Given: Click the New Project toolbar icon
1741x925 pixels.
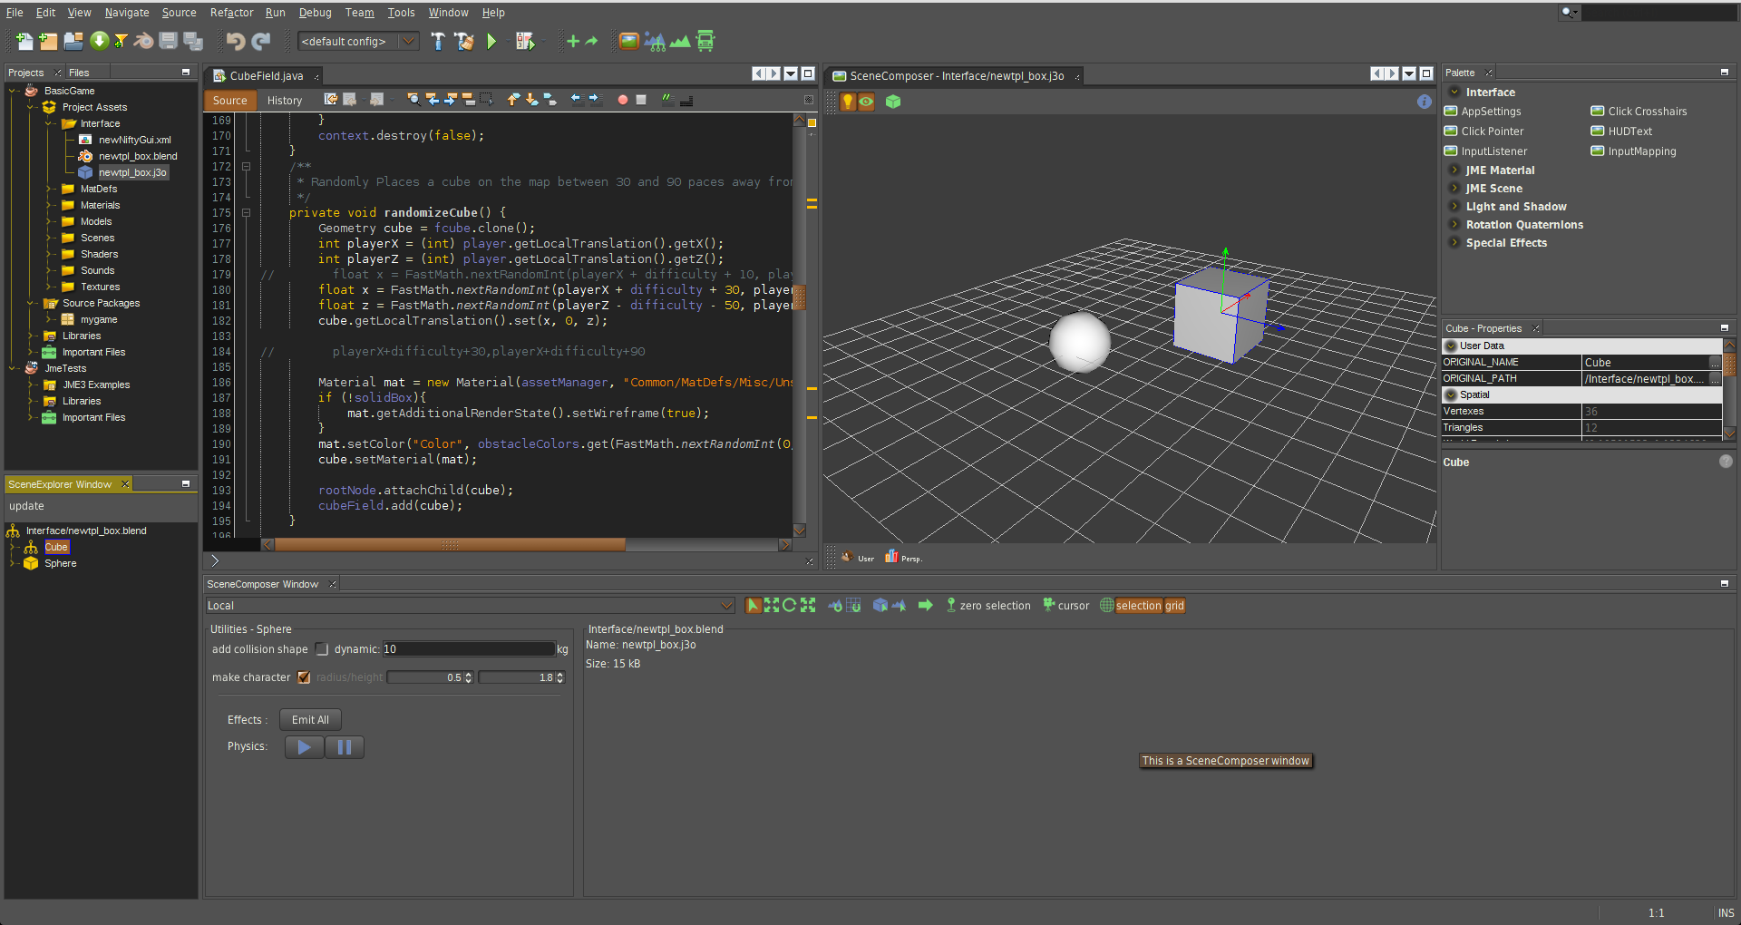Looking at the screenshot, I should click(48, 41).
